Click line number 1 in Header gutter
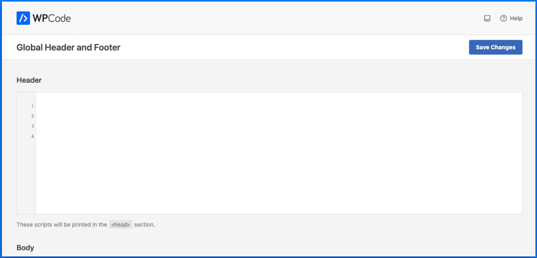 click(33, 106)
